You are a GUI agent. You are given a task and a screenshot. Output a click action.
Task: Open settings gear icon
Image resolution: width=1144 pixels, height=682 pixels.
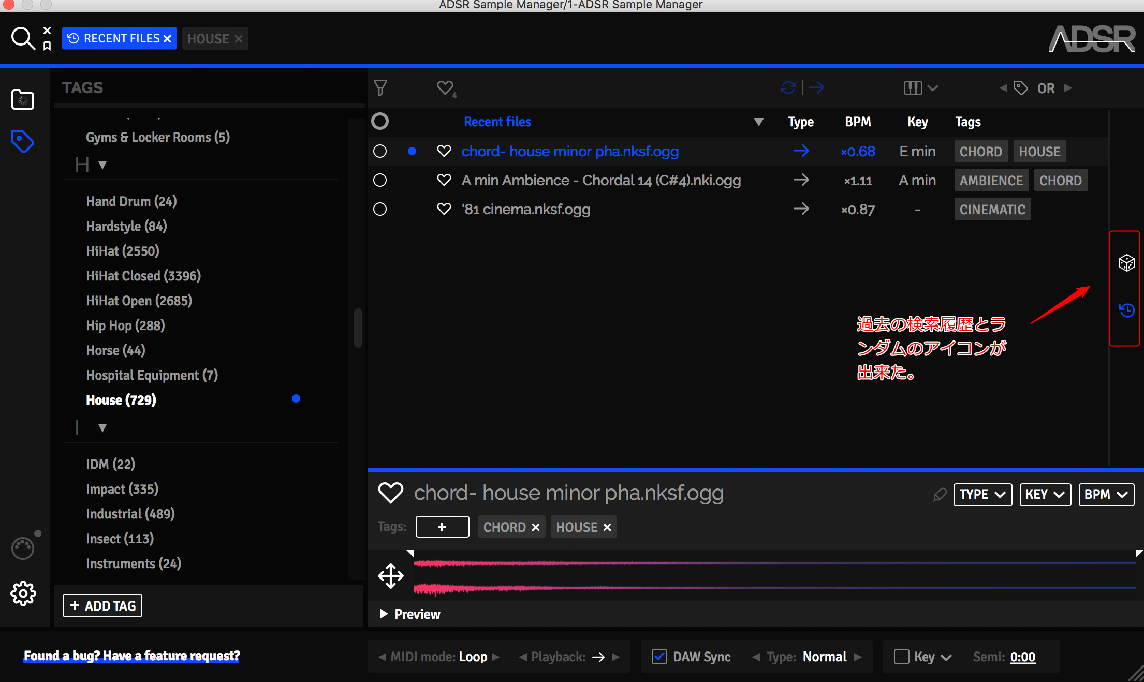(x=23, y=594)
